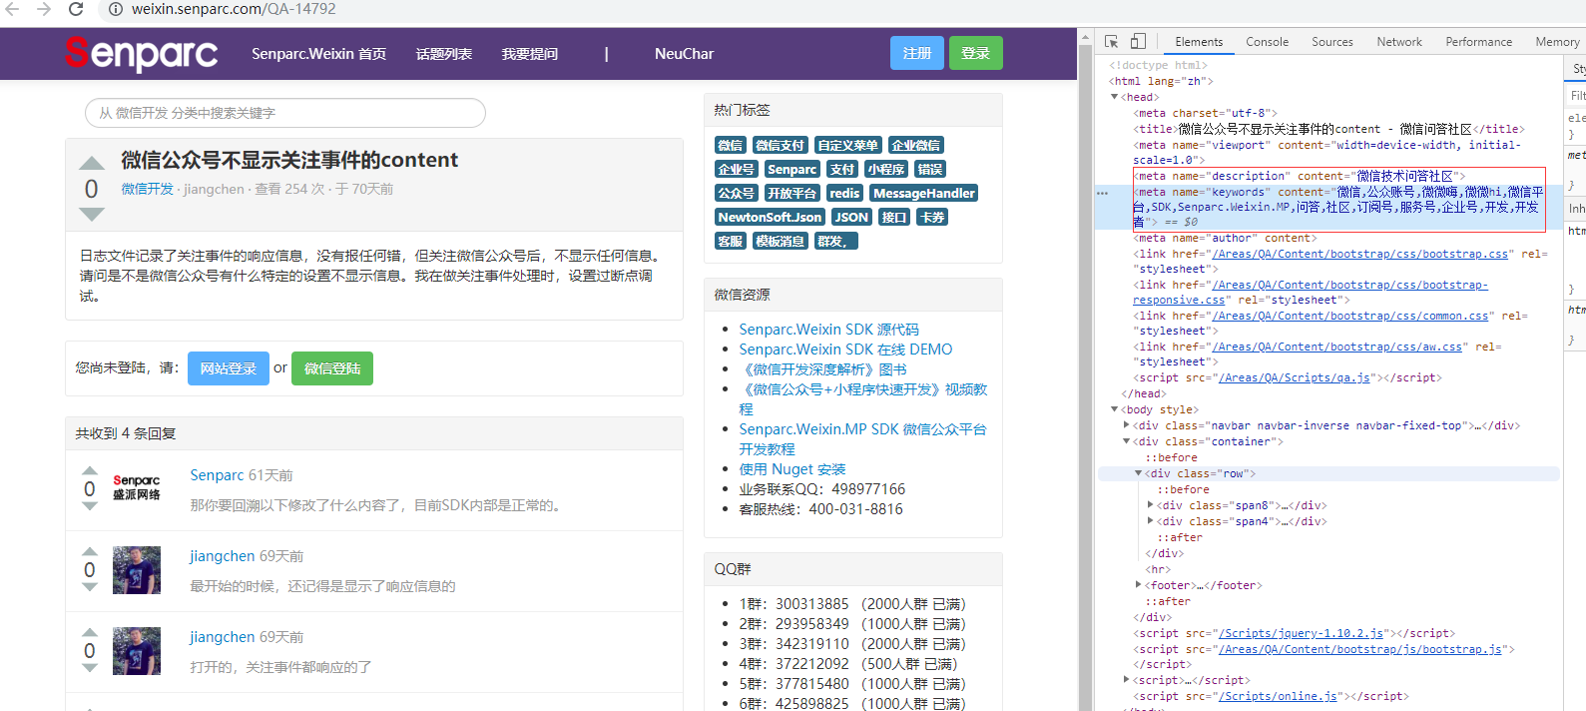
Task: Open 《微信开发深度解析》图书 link
Action: 822,369
